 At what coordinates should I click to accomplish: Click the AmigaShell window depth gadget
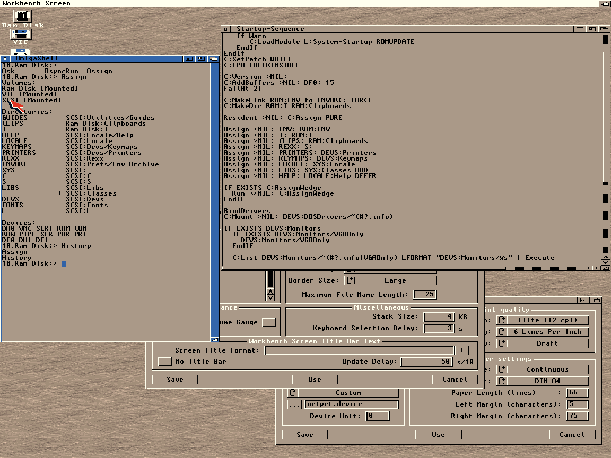214,58
